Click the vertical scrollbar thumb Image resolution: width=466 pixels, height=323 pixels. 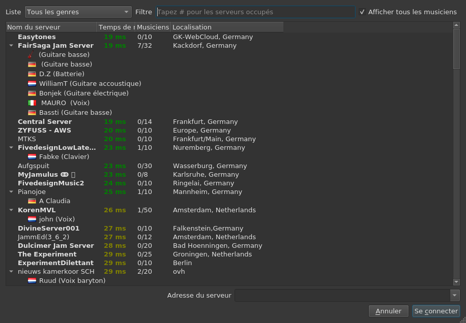(456, 49)
